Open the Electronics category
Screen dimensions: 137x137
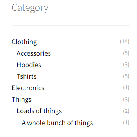[x=28, y=88]
